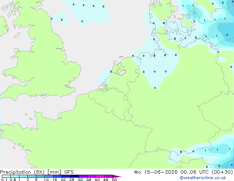
Task: Click the '25' legend scale label
Action: (72, 180)
